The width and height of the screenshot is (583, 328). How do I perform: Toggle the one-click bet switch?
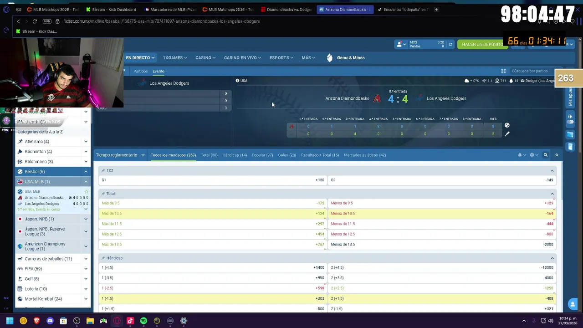(570, 122)
